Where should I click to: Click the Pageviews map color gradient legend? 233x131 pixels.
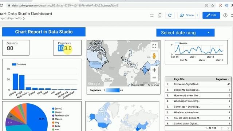point(112,90)
